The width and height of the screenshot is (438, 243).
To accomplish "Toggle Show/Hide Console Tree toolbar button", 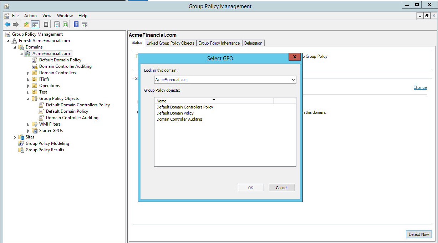I will coord(35,25).
